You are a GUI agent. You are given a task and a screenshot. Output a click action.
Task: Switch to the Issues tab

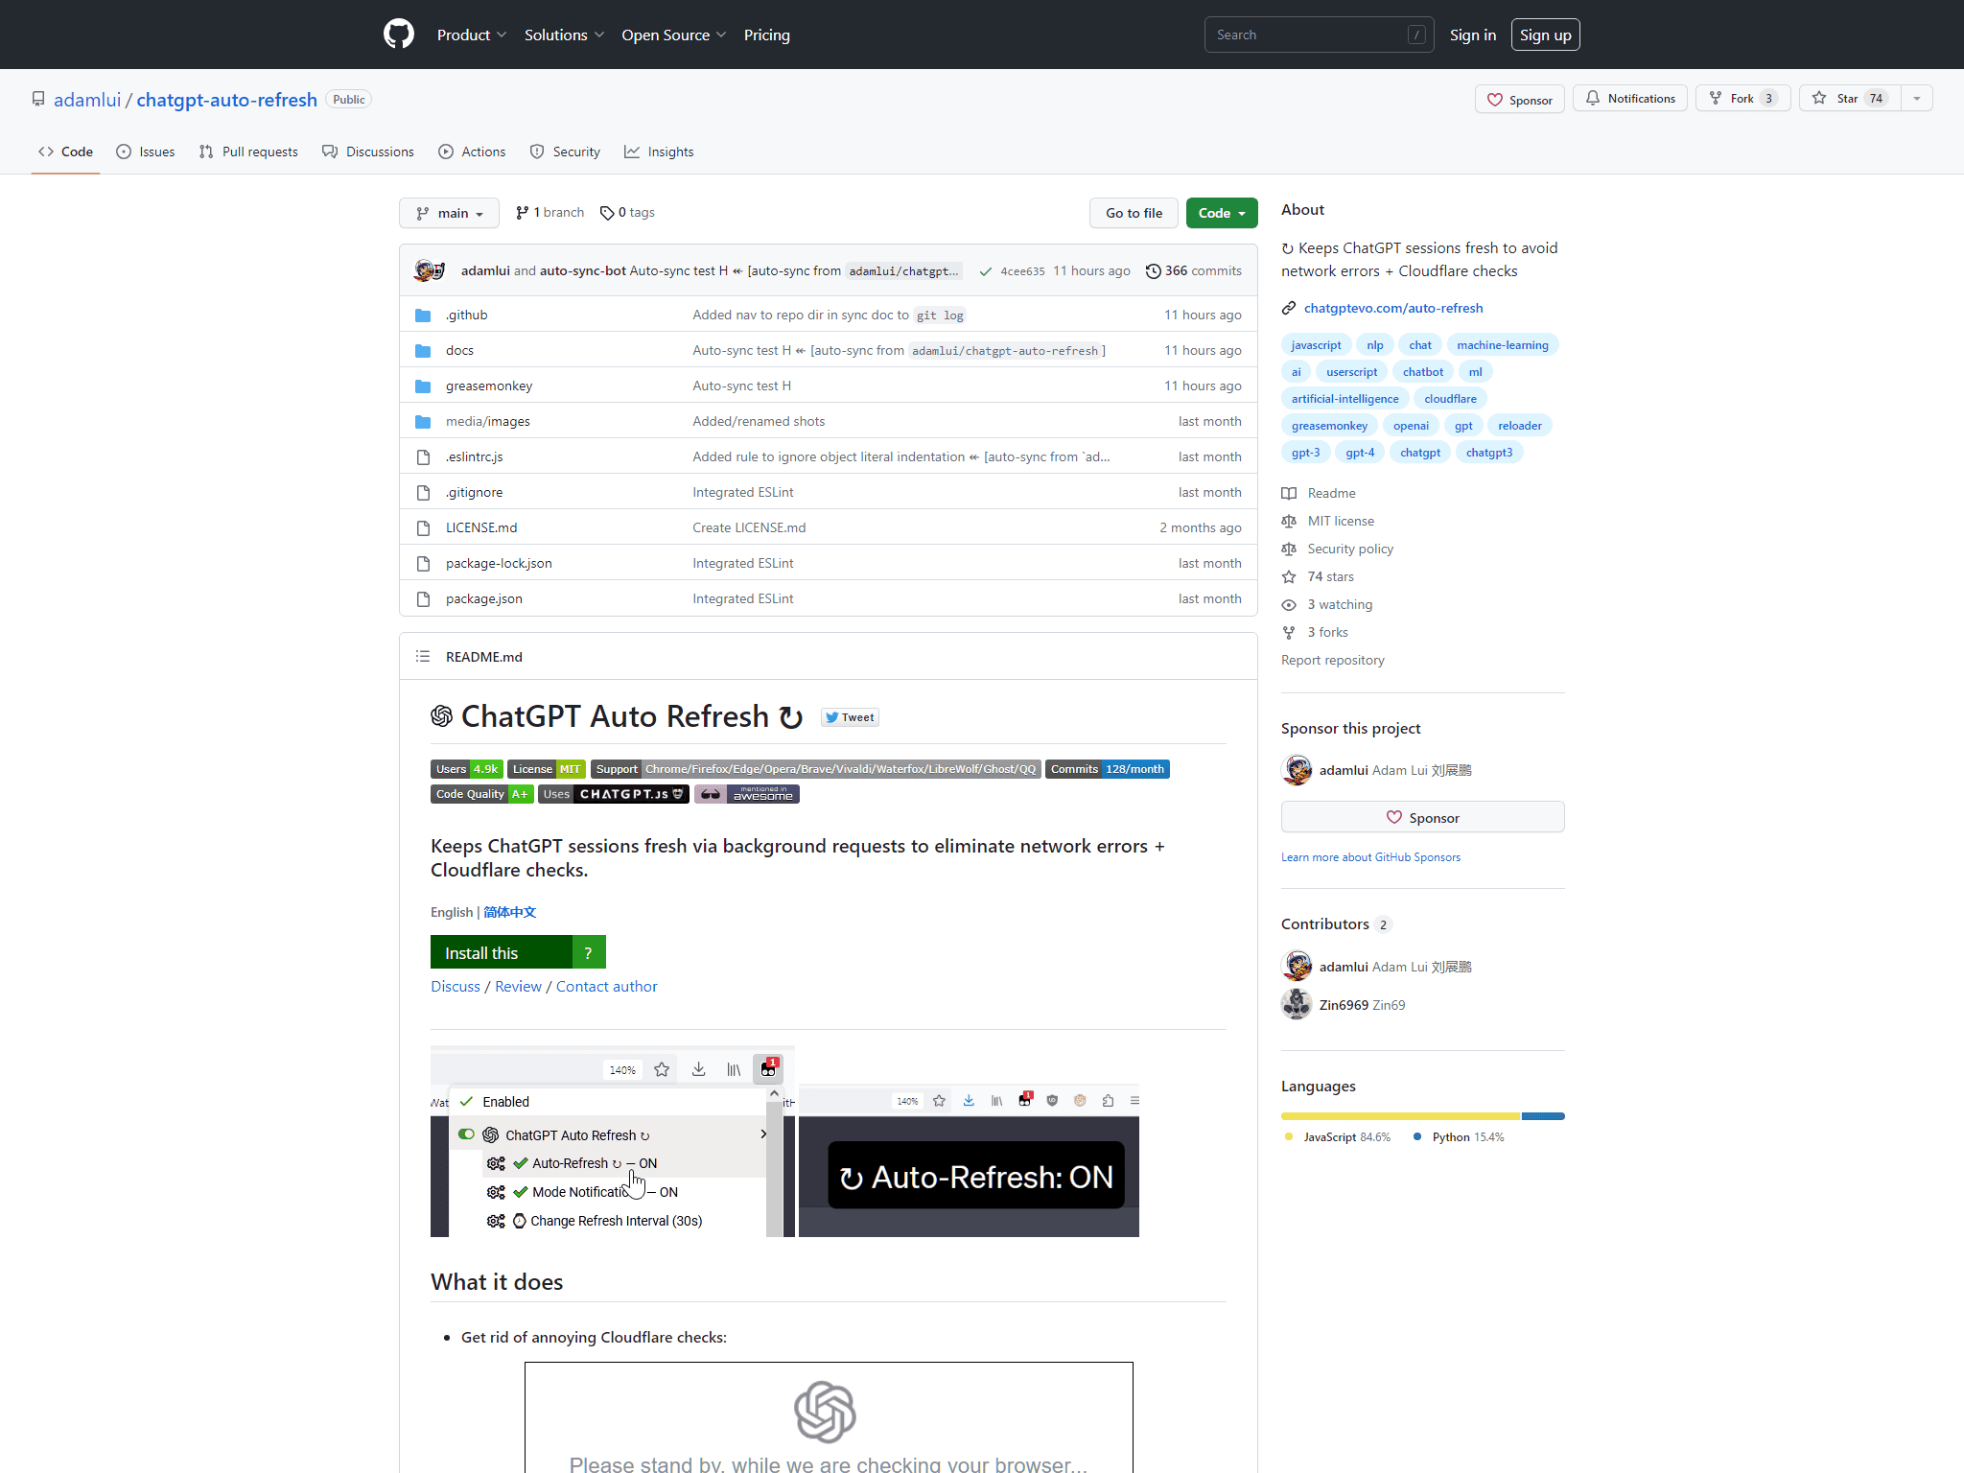coord(146,152)
